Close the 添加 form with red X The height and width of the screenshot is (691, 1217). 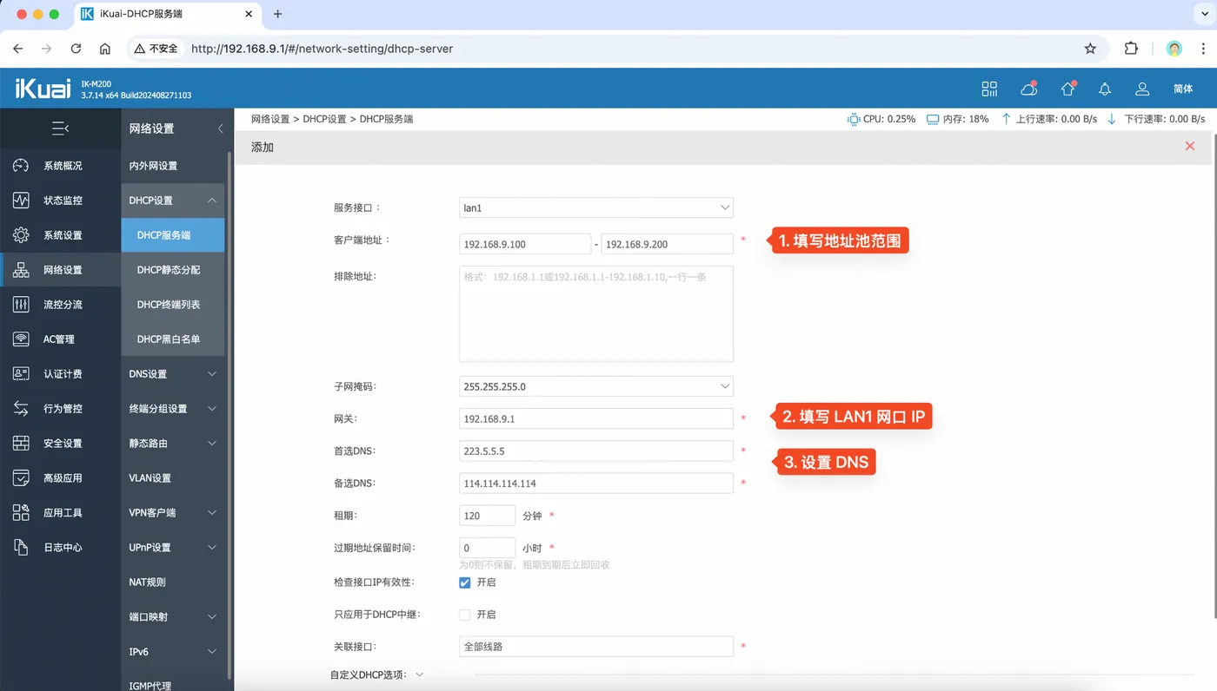[x=1190, y=147]
